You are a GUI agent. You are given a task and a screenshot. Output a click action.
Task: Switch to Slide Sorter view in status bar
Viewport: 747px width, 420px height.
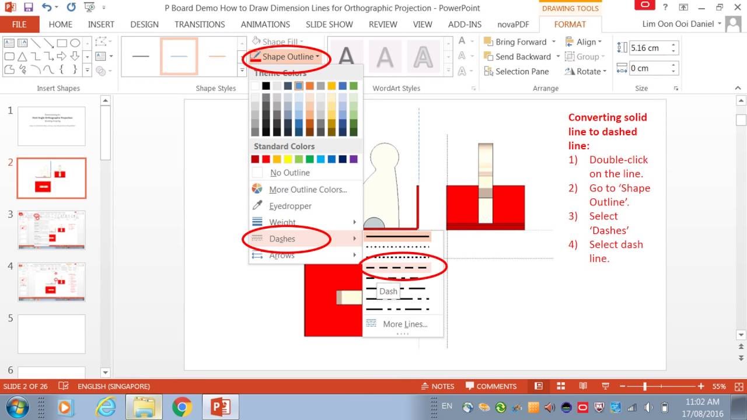[560, 386]
